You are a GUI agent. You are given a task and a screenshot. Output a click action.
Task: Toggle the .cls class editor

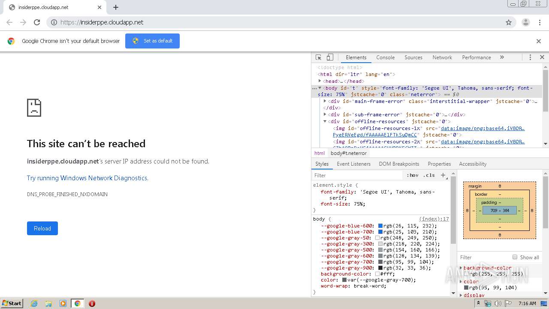(x=429, y=175)
